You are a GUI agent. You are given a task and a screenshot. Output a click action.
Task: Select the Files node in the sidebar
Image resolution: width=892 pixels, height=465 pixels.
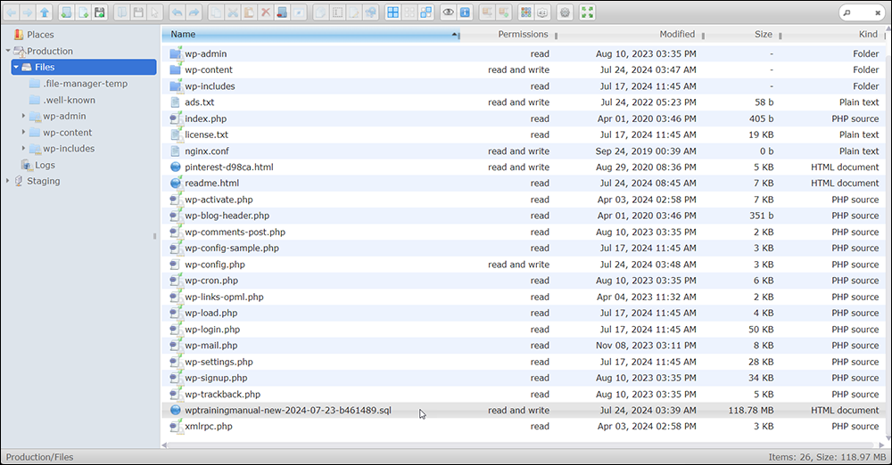coord(84,67)
